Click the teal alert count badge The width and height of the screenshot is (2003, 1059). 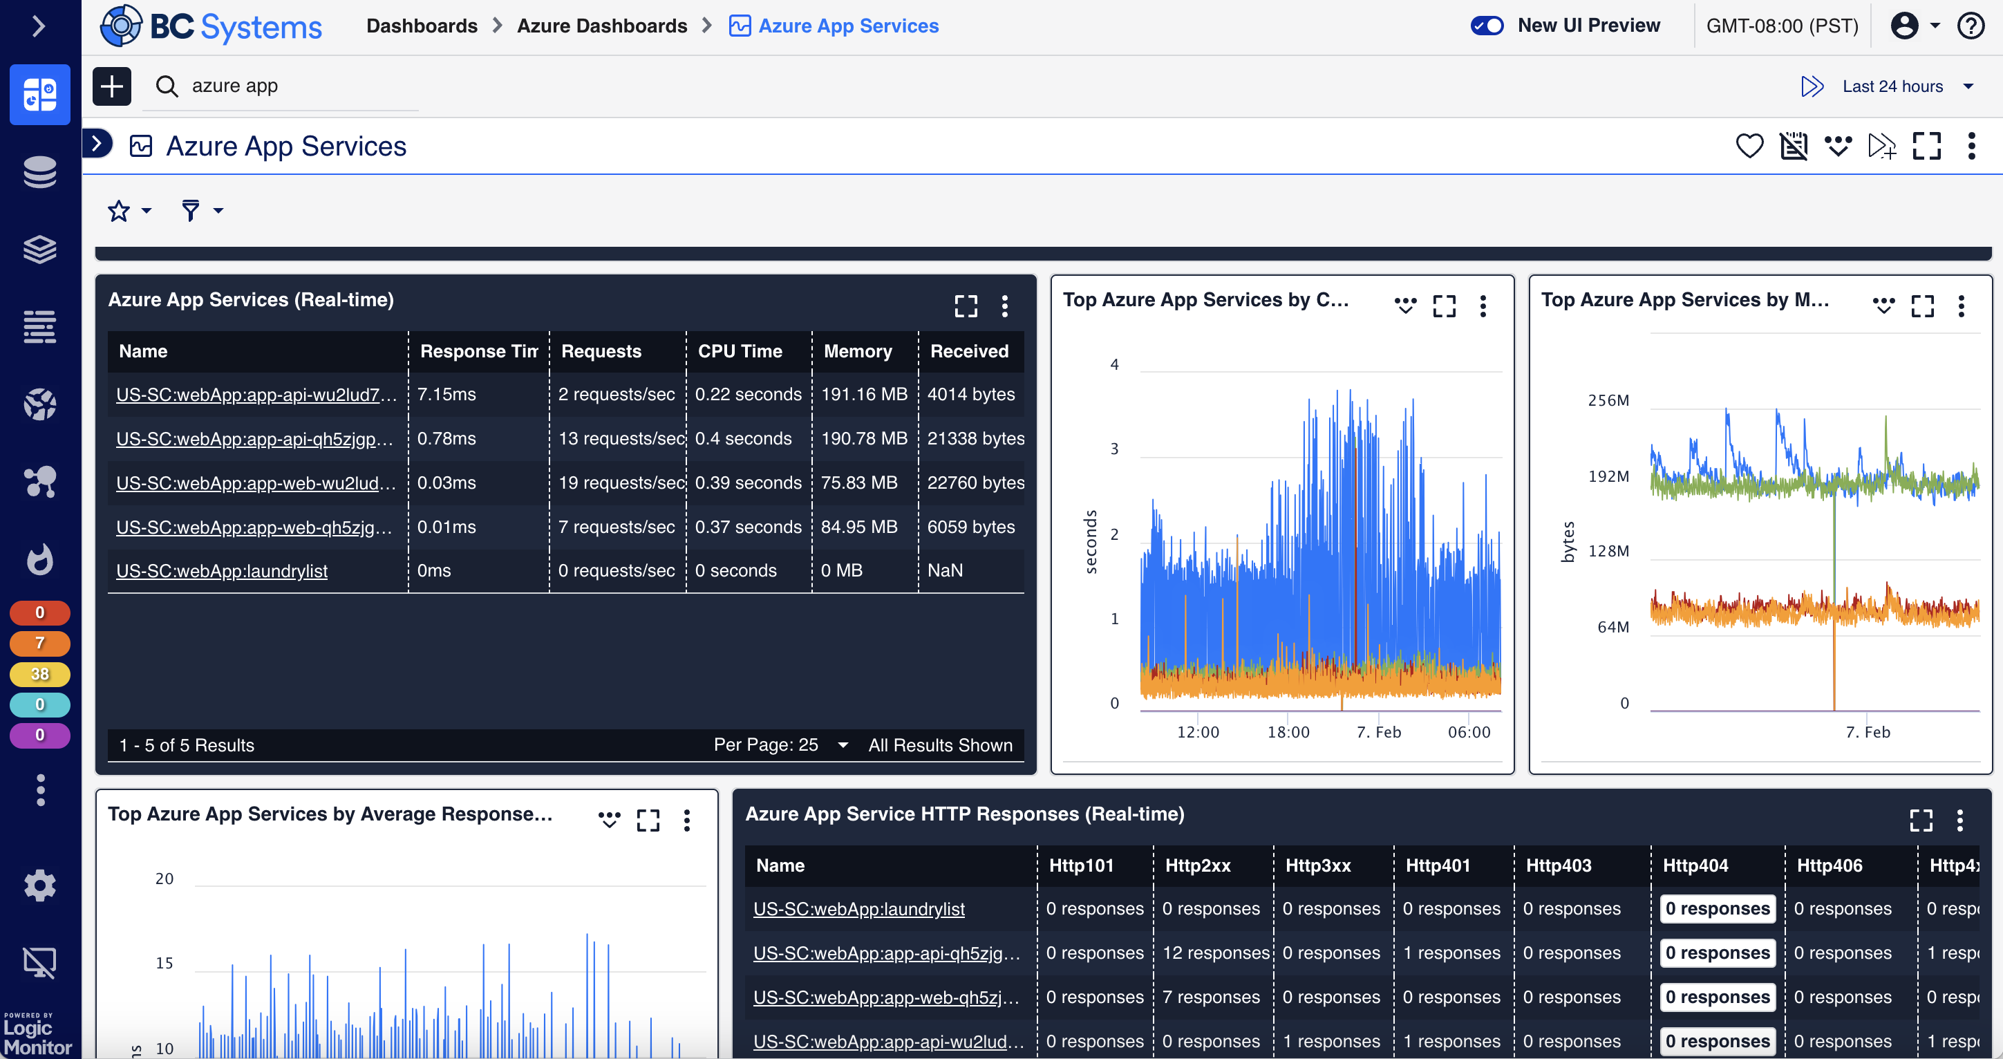pos(39,704)
